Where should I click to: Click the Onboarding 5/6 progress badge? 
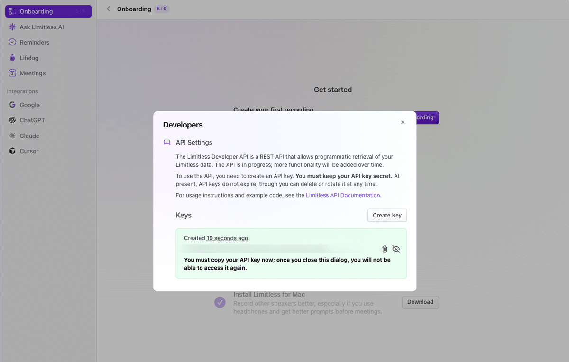pos(161,9)
